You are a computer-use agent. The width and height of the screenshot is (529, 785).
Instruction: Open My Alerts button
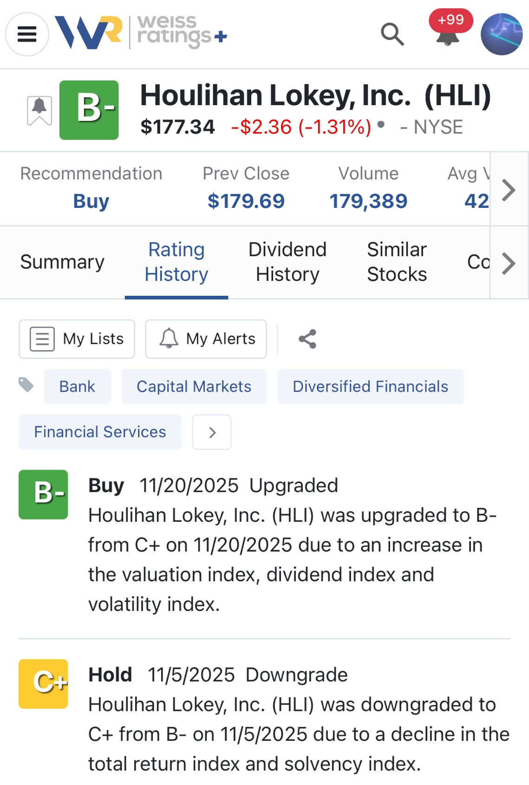coord(206,339)
